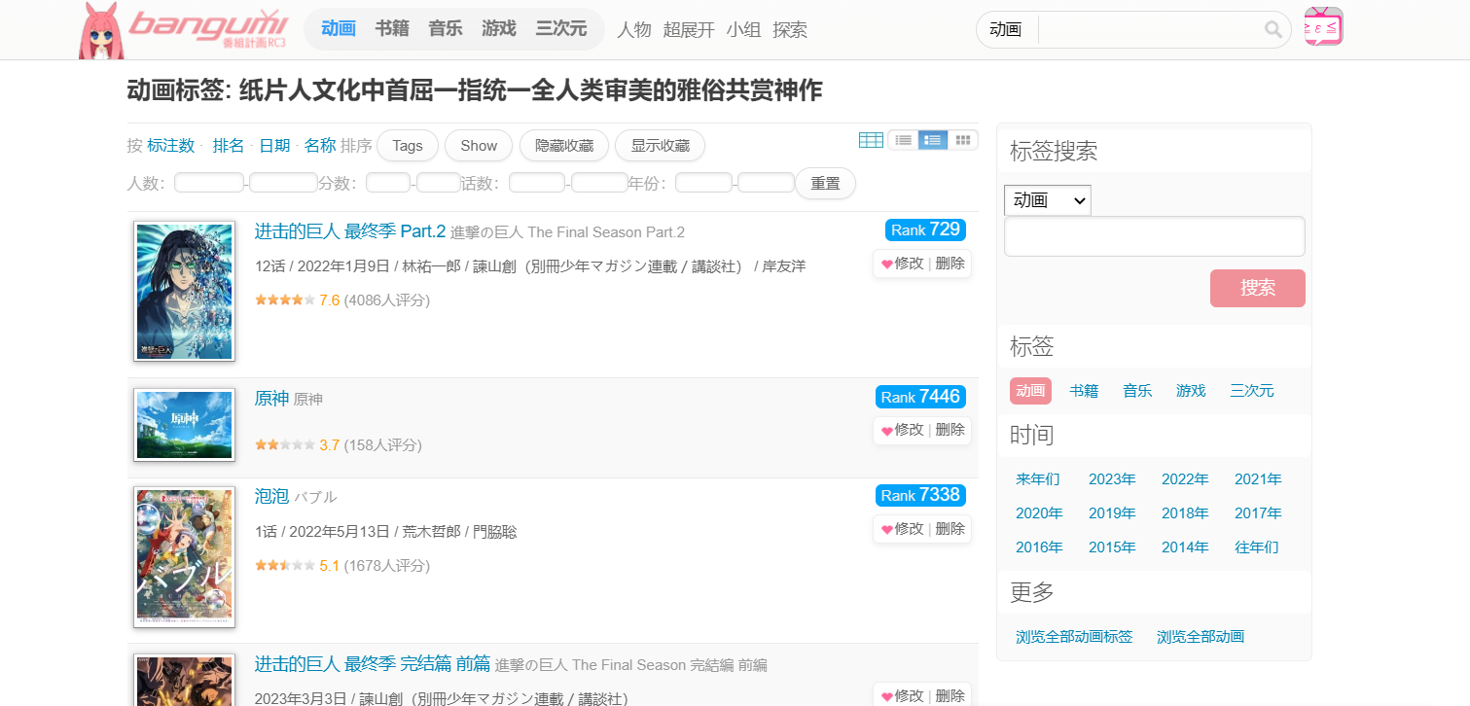The width and height of the screenshot is (1470, 706).
Task: Filter by 来年们 time link
Action: [1038, 479]
